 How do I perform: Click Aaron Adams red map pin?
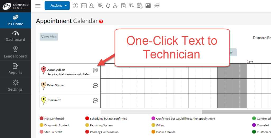(44, 71)
